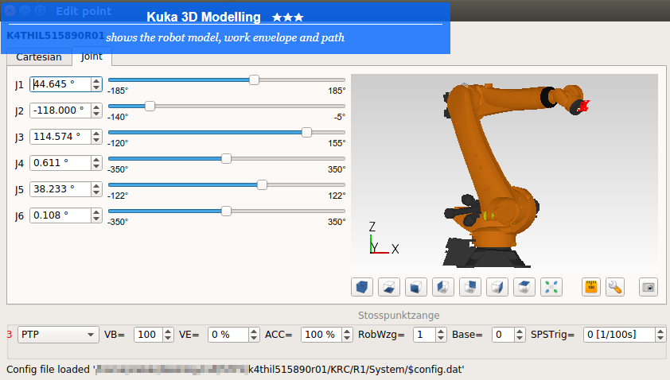Increase VB with its up arrow
The width and height of the screenshot is (670, 380).
pos(168,331)
